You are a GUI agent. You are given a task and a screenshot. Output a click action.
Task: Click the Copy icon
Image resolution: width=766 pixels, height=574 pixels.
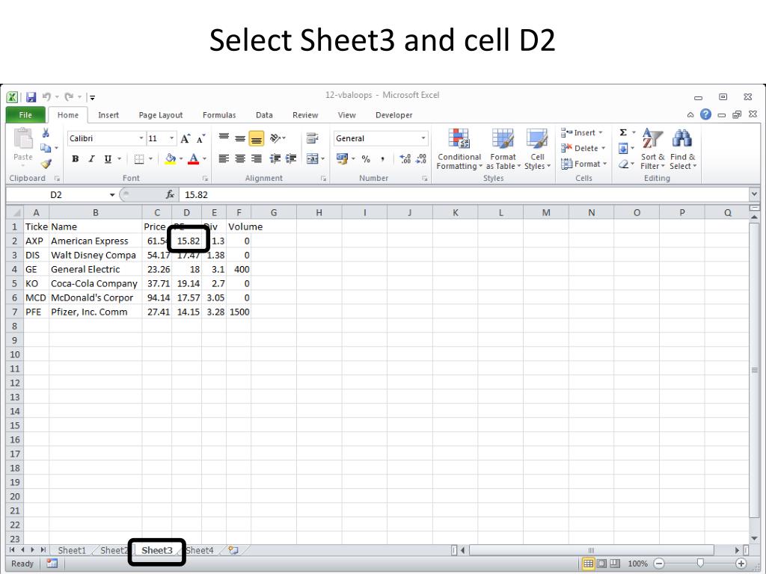pyautogui.click(x=46, y=148)
